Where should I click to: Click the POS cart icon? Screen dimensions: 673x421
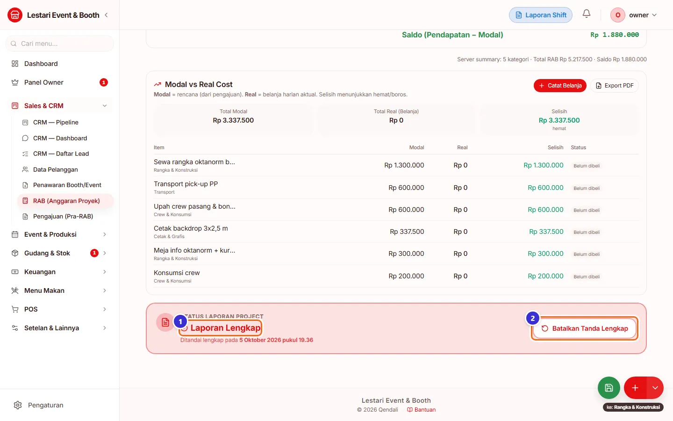click(x=15, y=309)
